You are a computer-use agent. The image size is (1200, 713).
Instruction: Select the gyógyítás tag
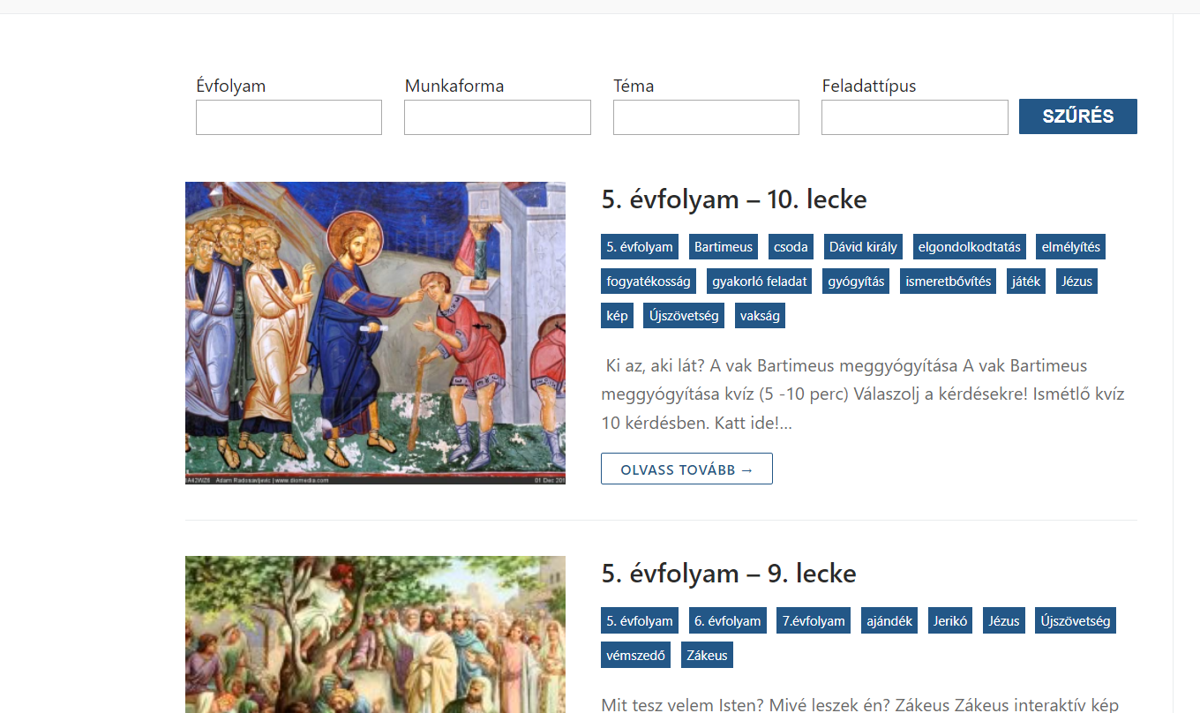coord(856,281)
